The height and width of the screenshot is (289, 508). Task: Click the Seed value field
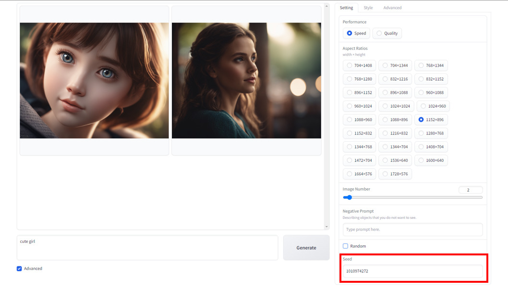(x=413, y=271)
